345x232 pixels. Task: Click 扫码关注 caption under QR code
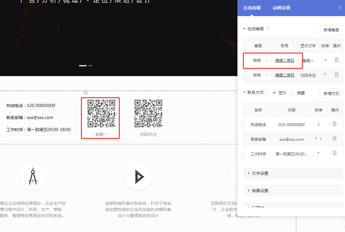coord(148,134)
